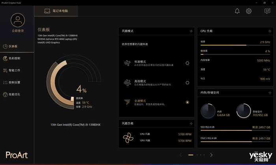The height and width of the screenshot is (165, 276).
Task: Click the 全速模式 label text
Action: click(x=140, y=101)
